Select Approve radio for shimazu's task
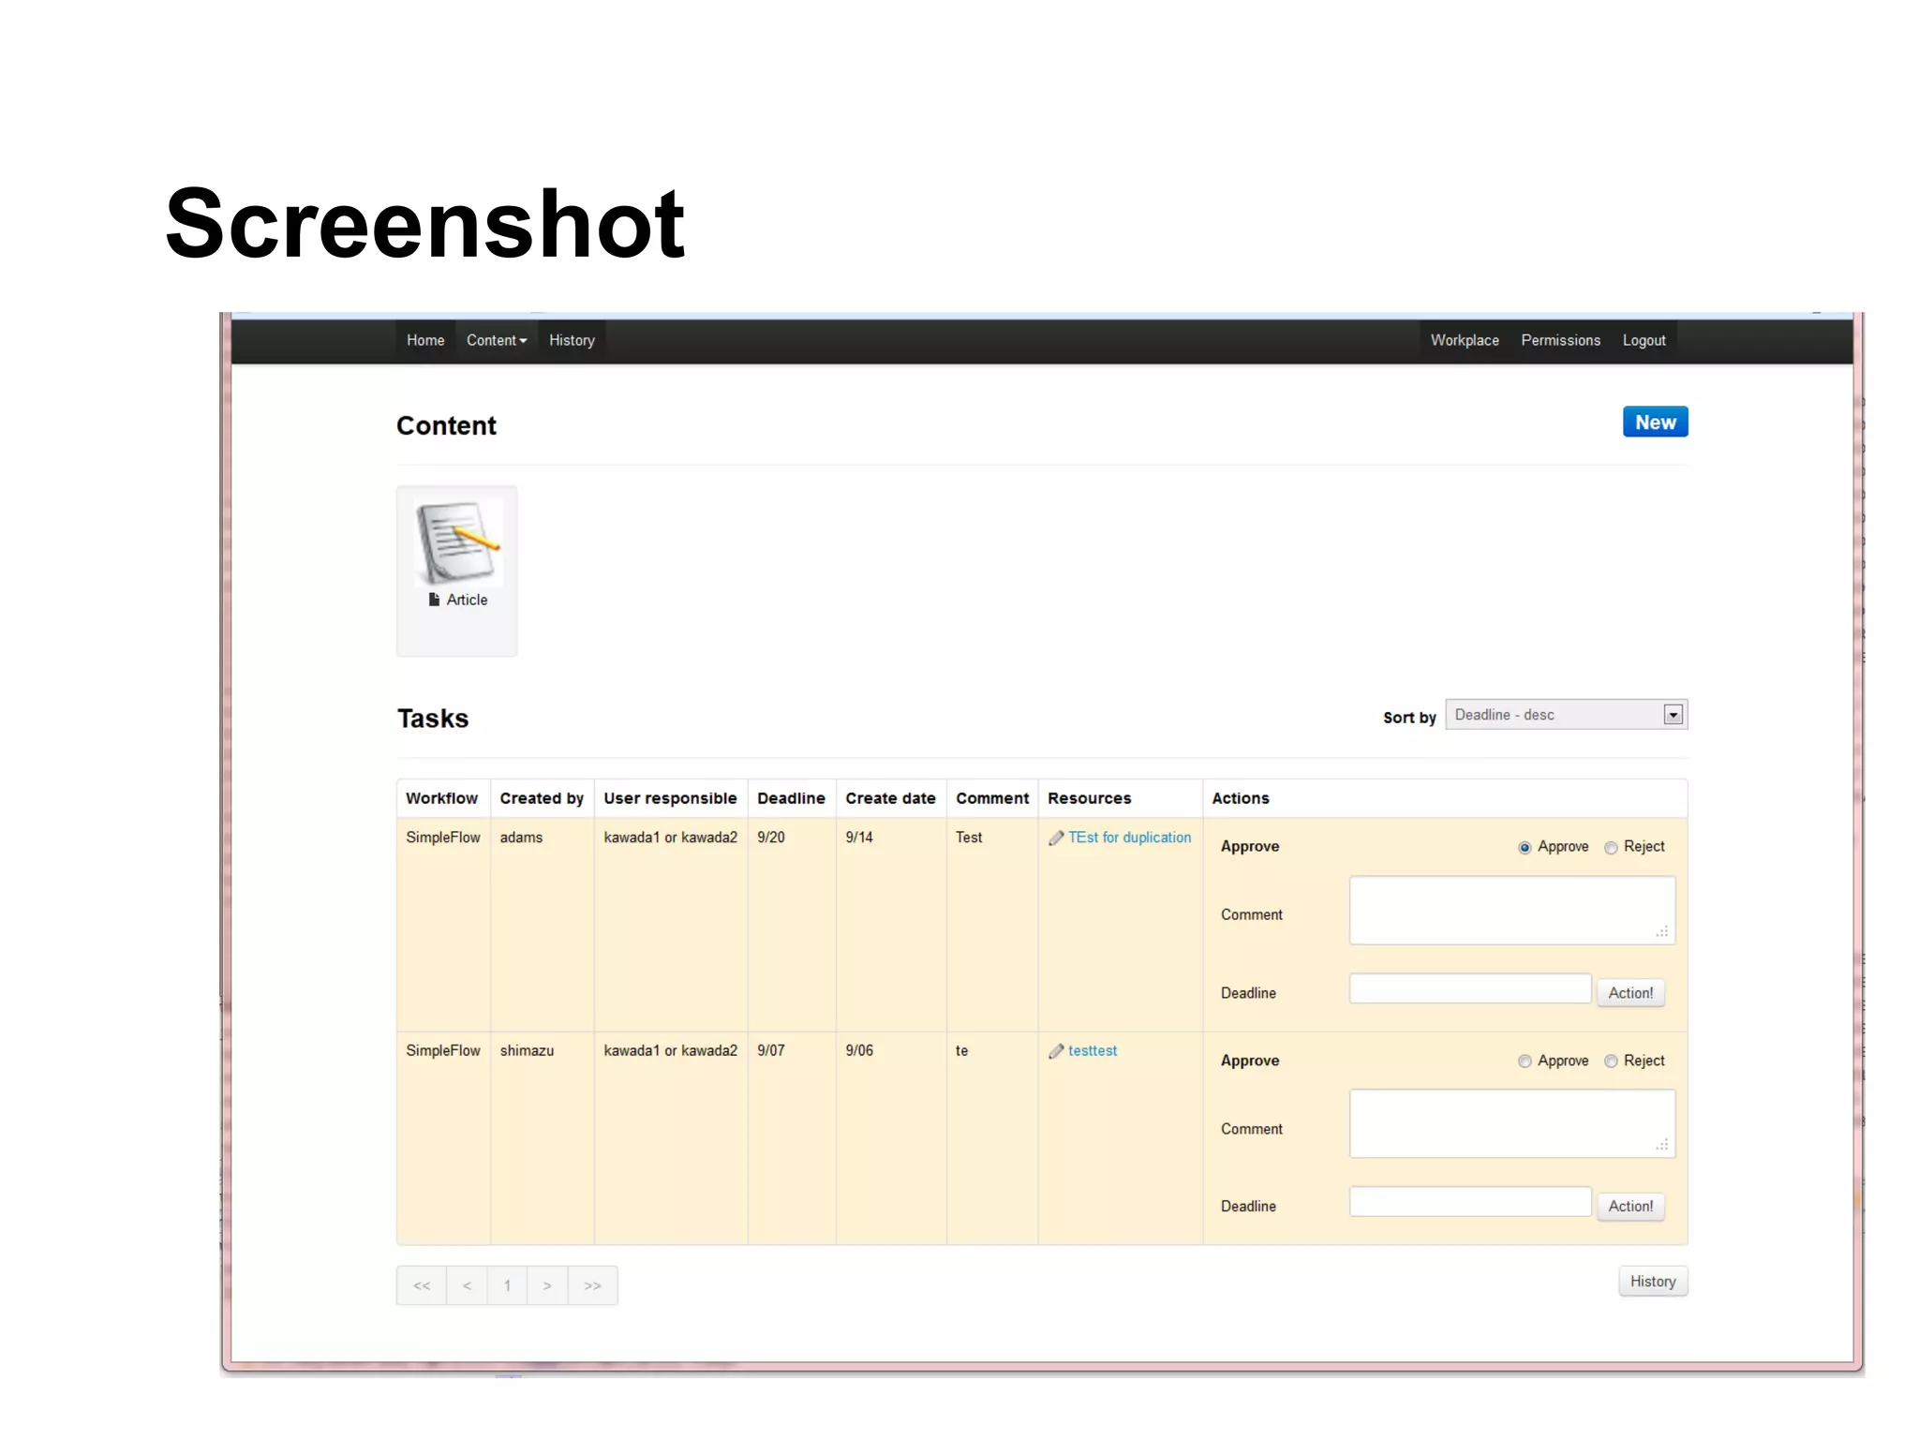The image size is (1919, 1439). coord(1525,1061)
